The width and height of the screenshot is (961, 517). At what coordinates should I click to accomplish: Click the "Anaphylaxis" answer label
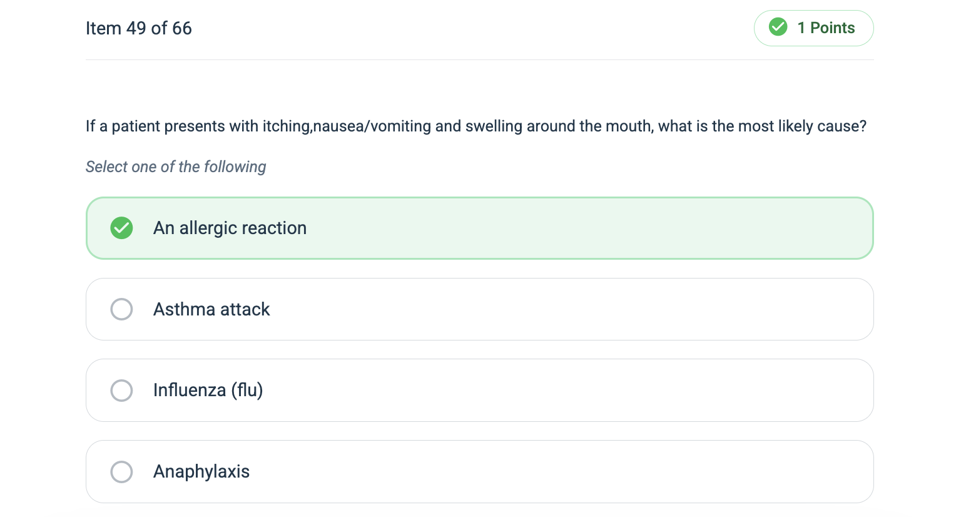coord(201,472)
